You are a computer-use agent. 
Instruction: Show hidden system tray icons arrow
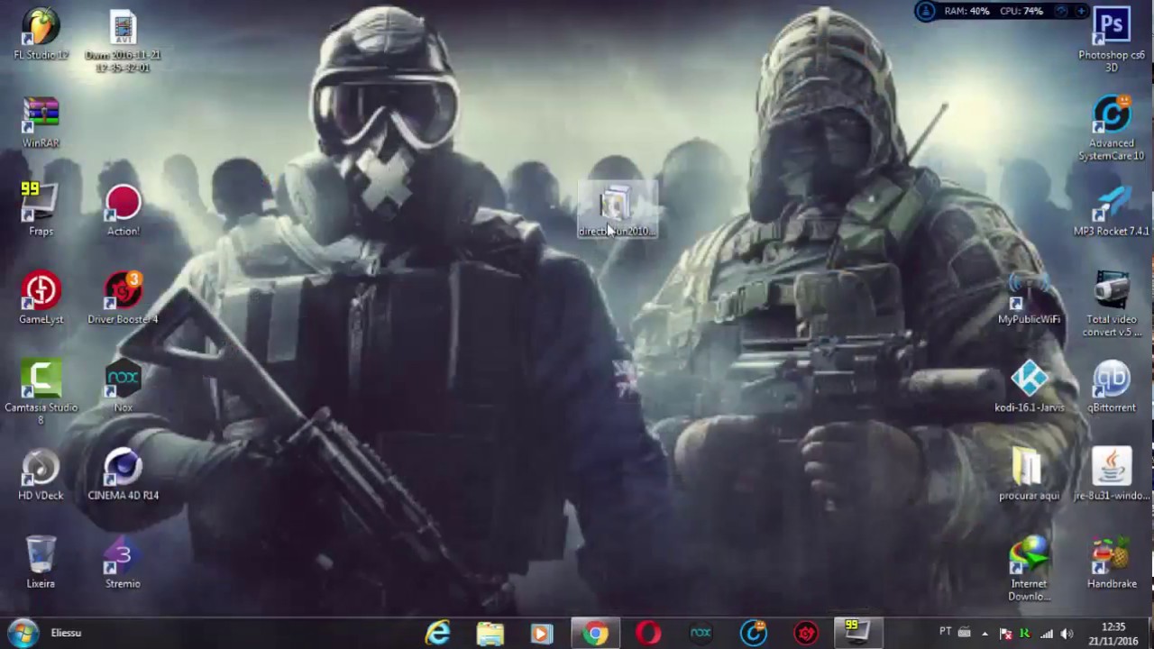(x=985, y=634)
